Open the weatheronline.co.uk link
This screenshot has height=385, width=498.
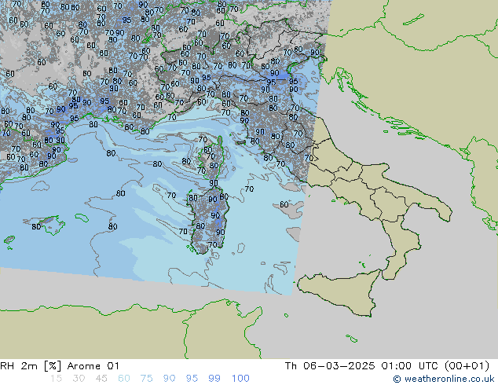444,379
